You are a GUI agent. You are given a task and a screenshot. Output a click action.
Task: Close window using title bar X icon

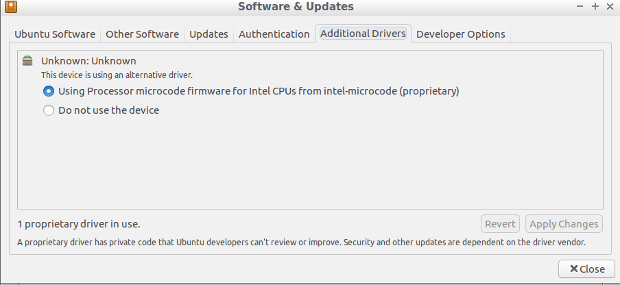tap(610, 6)
